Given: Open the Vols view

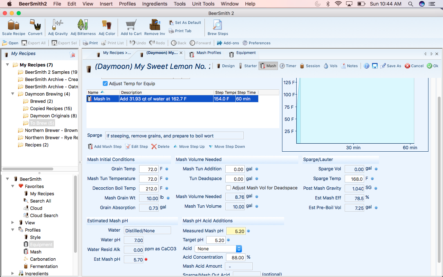Looking at the screenshot, I should [x=331, y=66].
